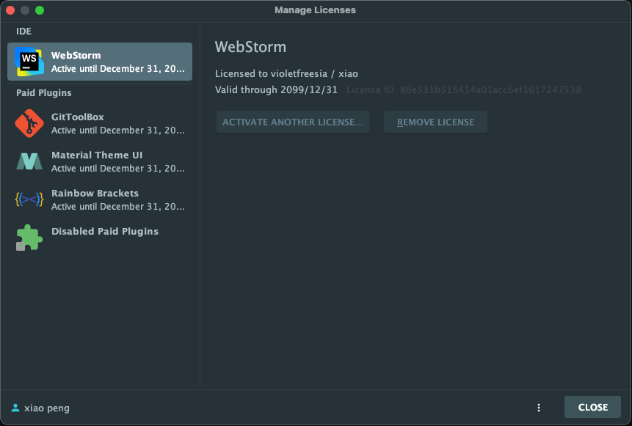Click the Paid Plugins section header
The image size is (632, 426).
(x=43, y=92)
